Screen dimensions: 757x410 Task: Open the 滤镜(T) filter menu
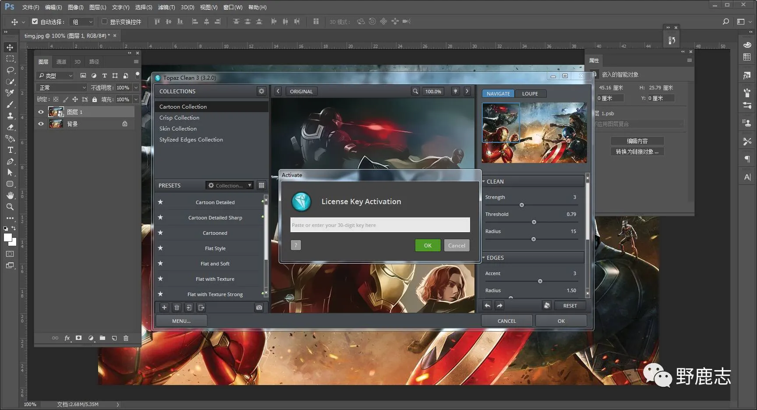coord(166,7)
